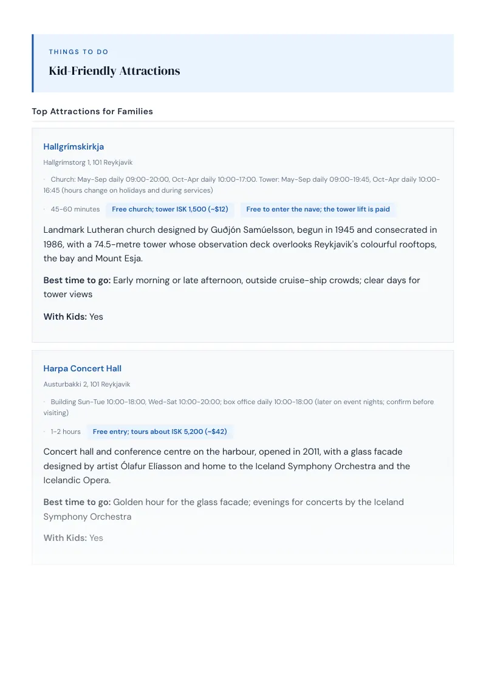Click the '1-2 hours' visit duration
This screenshot has width=486, height=688.
(x=66, y=432)
